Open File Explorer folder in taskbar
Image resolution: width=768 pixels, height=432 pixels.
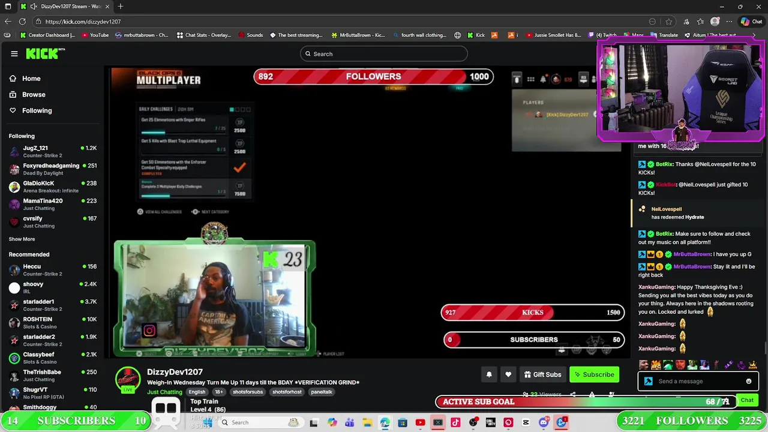[x=367, y=422]
